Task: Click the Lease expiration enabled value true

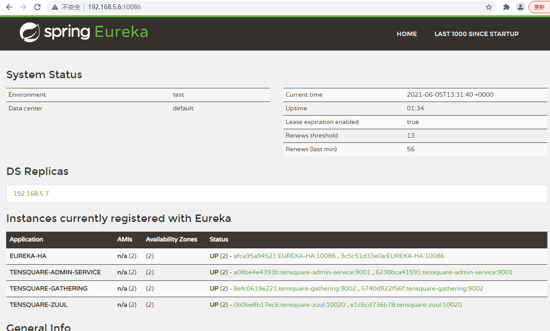Action: point(413,122)
